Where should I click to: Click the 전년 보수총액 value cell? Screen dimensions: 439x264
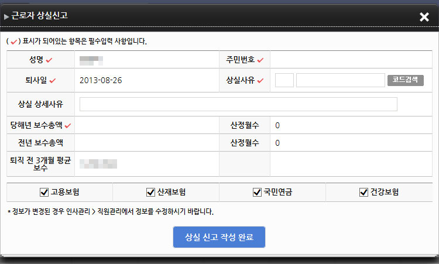pyautogui.click(x=146, y=143)
